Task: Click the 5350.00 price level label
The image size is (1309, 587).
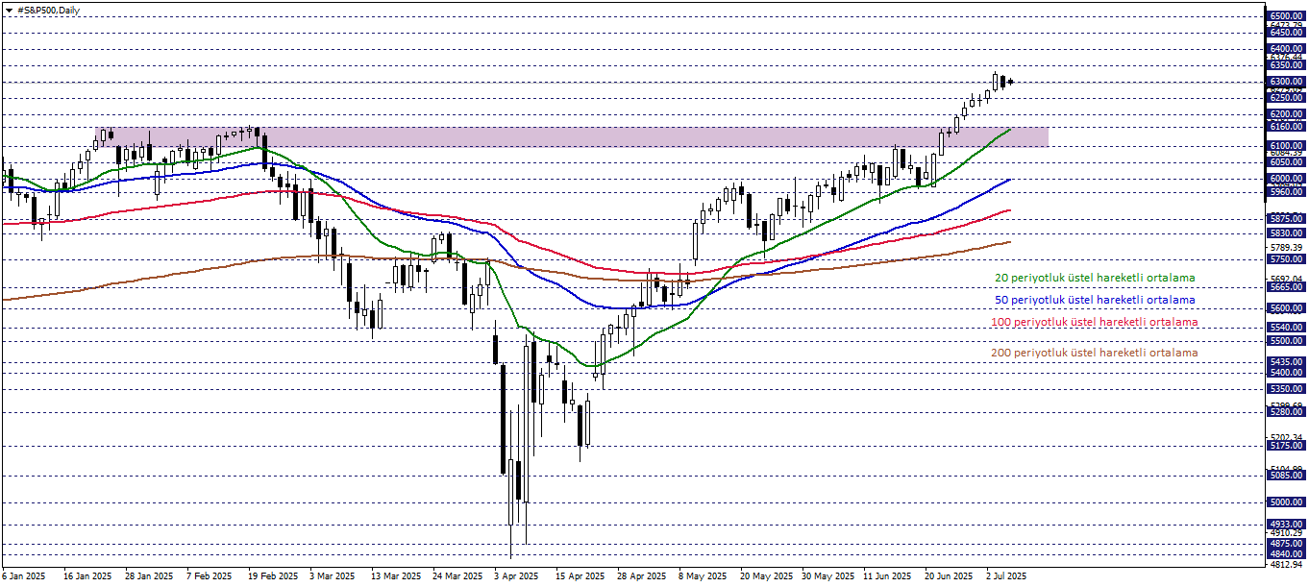Action: point(1285,389)
